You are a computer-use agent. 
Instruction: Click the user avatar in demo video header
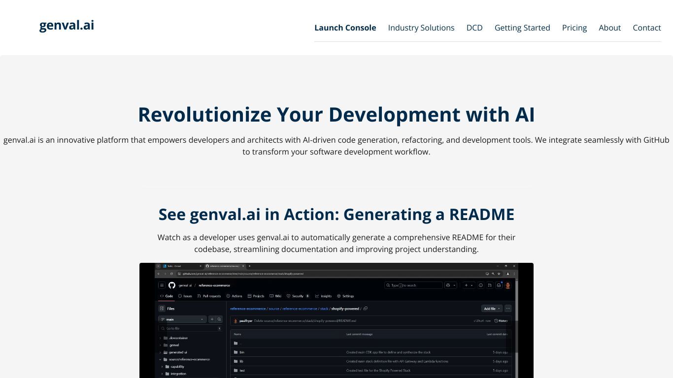click(508, 285)
